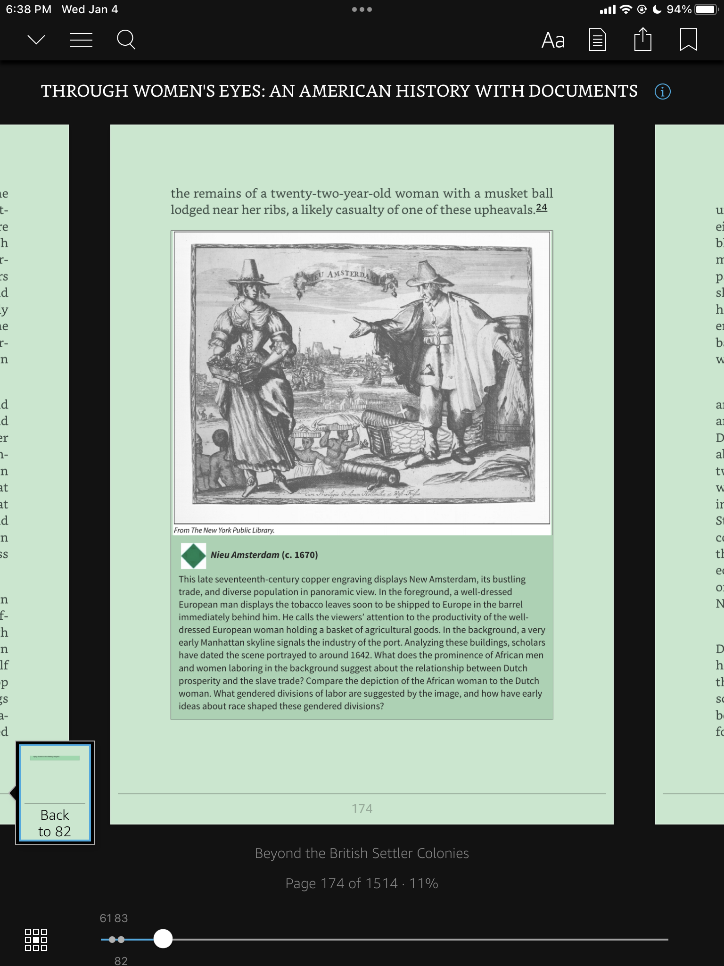
Task: Tap the cellular signal bars icon
Action: (x=608, y=10)
